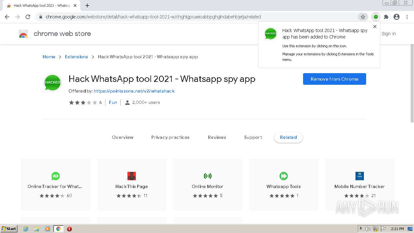
Task: Click the HACKED icon in the notification popup
Action: (x=270, y=33)
